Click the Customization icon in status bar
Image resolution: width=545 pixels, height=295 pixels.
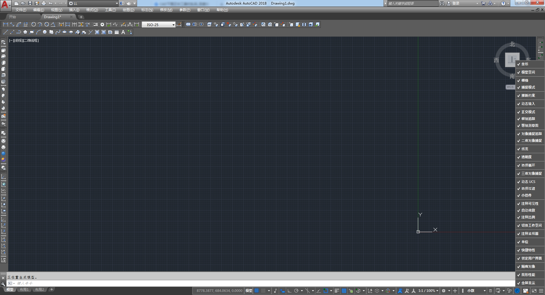click(x=541, y=291)
